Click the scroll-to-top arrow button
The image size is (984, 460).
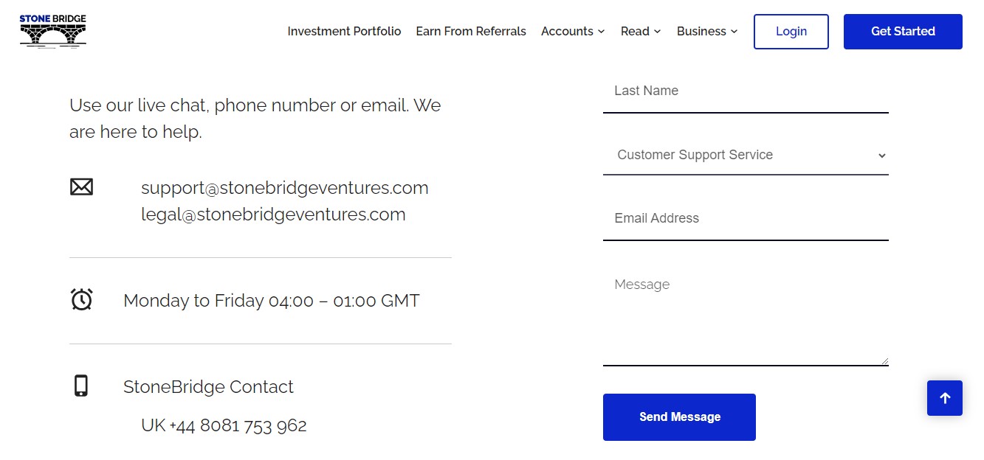pos(945,398)
